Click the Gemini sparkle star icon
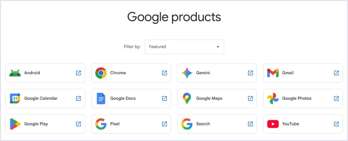The image size is (348, 141). [187, 73]
